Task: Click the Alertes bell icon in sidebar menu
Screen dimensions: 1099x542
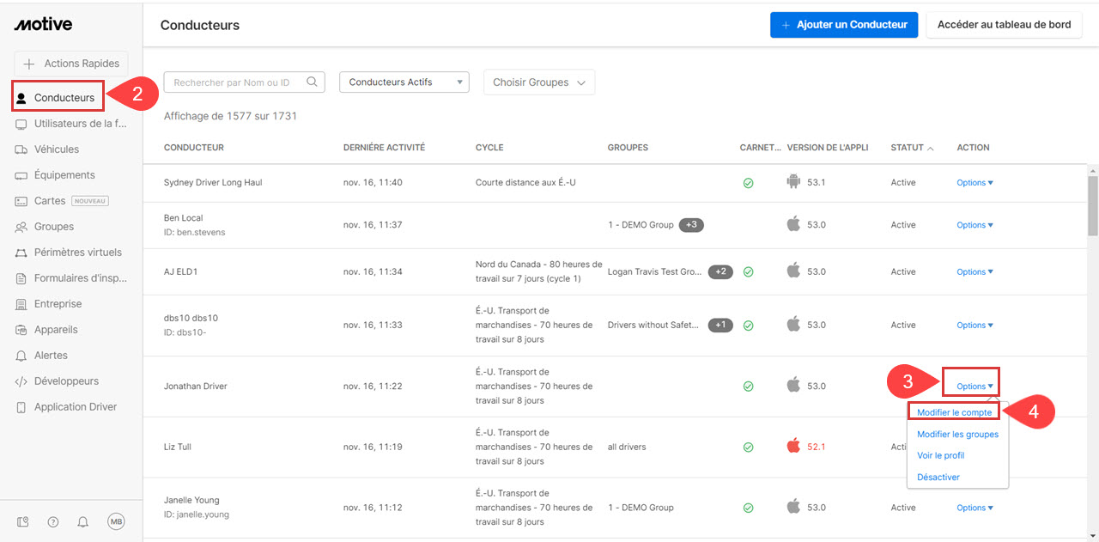Action: [x=21, y=356]
